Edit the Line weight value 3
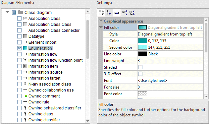The image size is (209, 124). click(170, 61)
